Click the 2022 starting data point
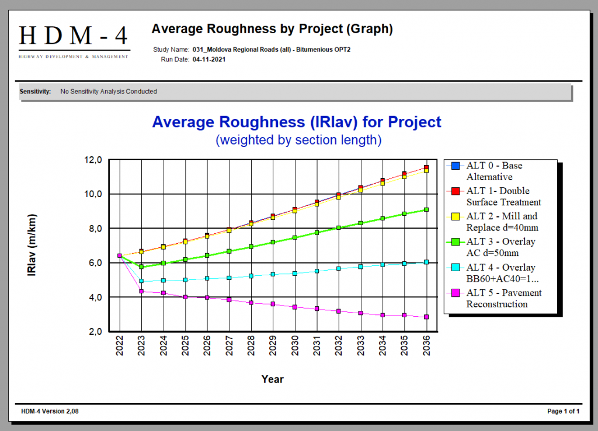Image resolution: width=598 pixels, height=431 pixels. pos(120,255)
